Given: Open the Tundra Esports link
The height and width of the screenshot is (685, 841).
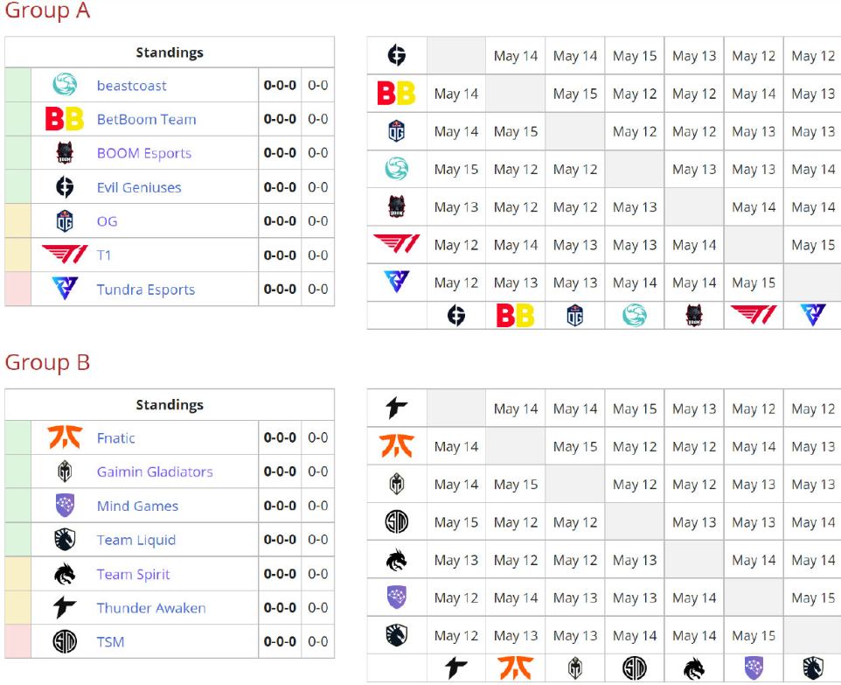Looking at the screenshot, I should coord(145,290).
